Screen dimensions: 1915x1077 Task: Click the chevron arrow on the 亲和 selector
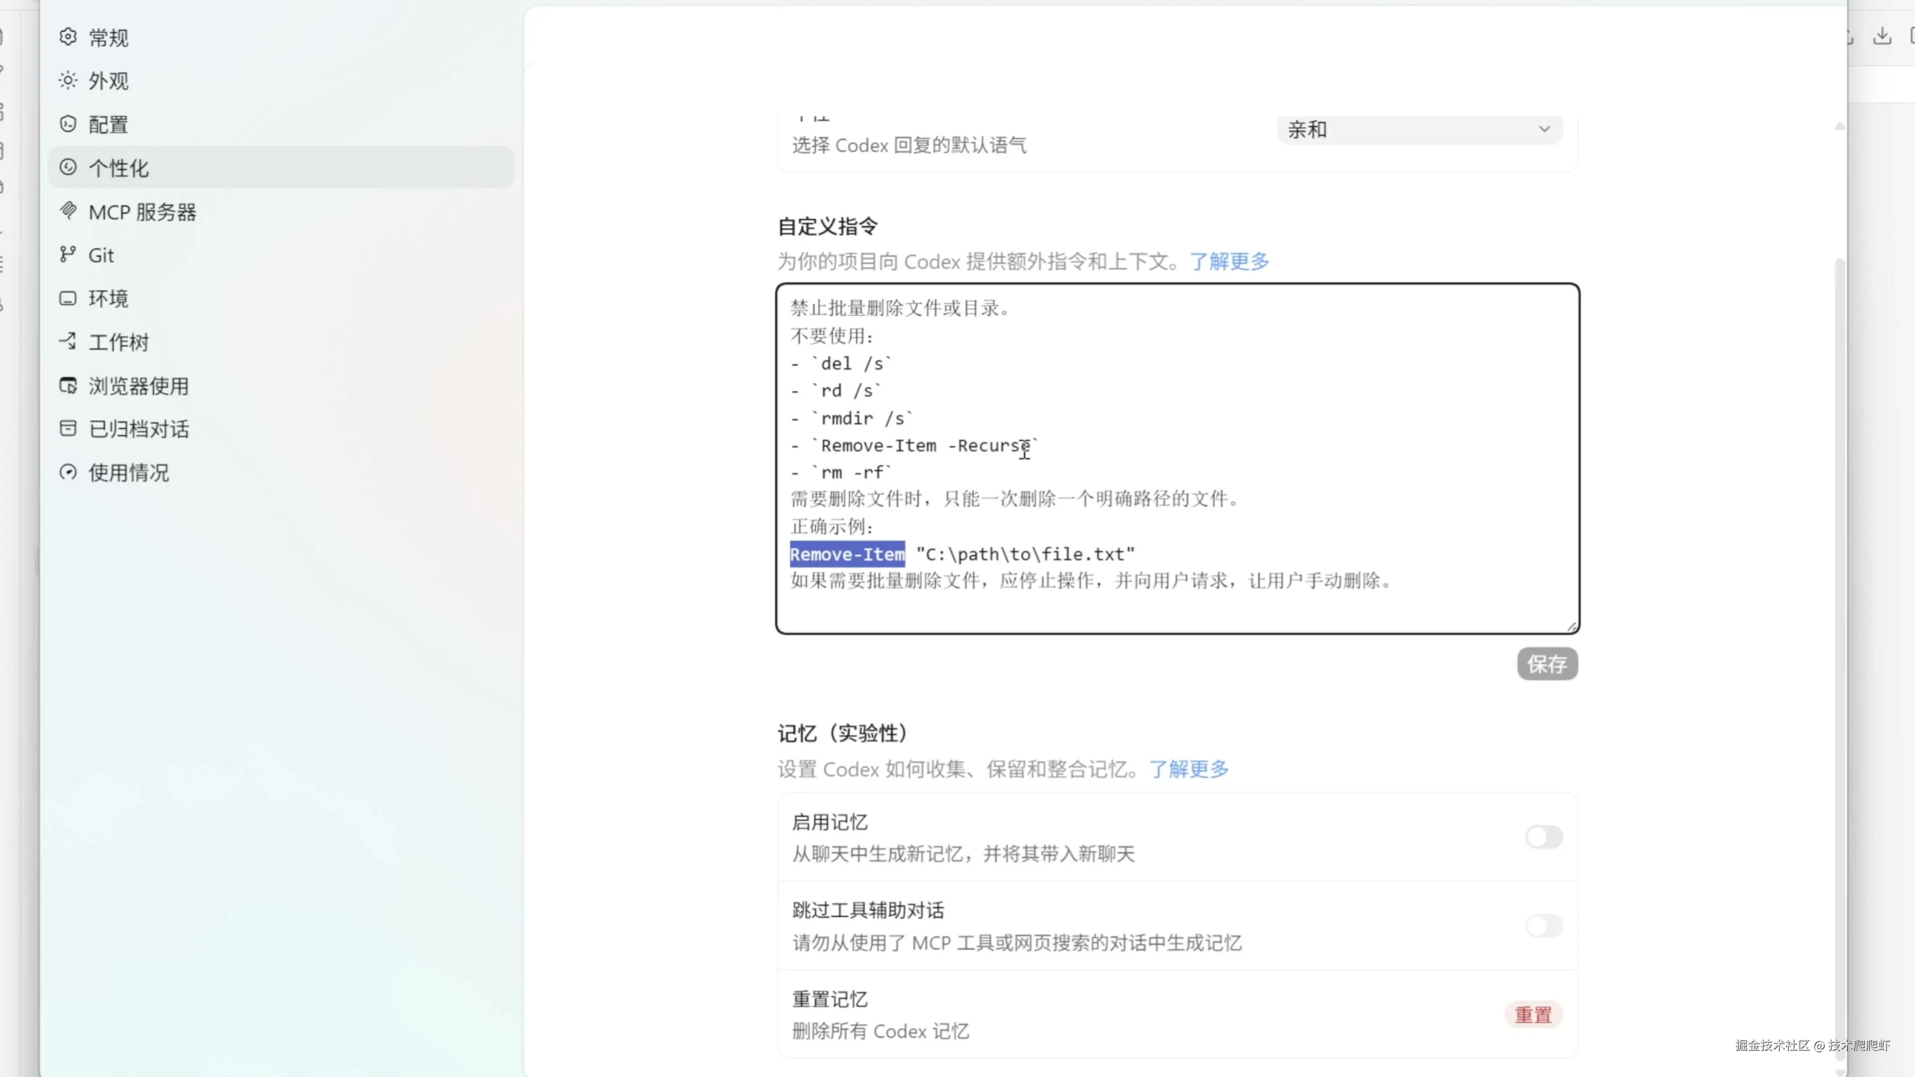(1544, 129)
